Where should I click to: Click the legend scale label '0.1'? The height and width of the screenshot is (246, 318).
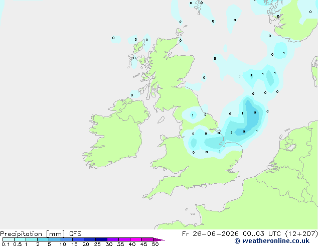(6, 244)
